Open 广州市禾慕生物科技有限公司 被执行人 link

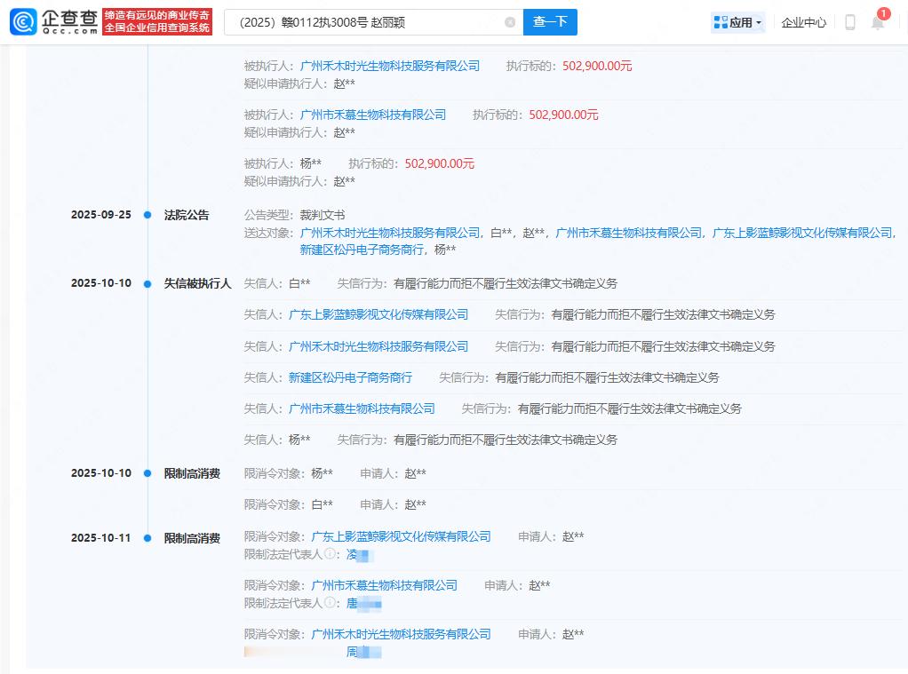click(x=373, y=115)
